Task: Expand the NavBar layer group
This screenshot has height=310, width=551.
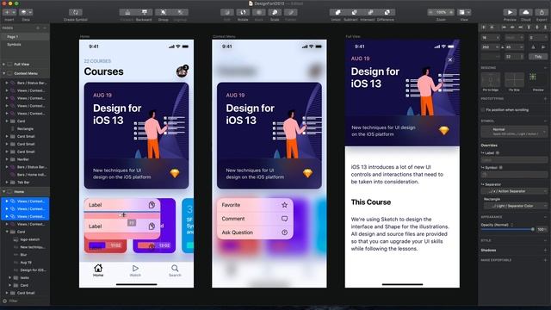Action: tap(7, 159)
